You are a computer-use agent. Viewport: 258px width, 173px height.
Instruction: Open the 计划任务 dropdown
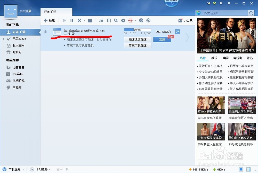pyautogui.click(x=41, y=169)
